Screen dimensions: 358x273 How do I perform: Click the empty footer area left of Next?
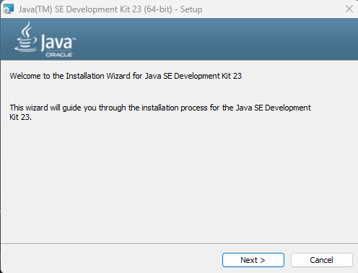(x=110, y=259)
